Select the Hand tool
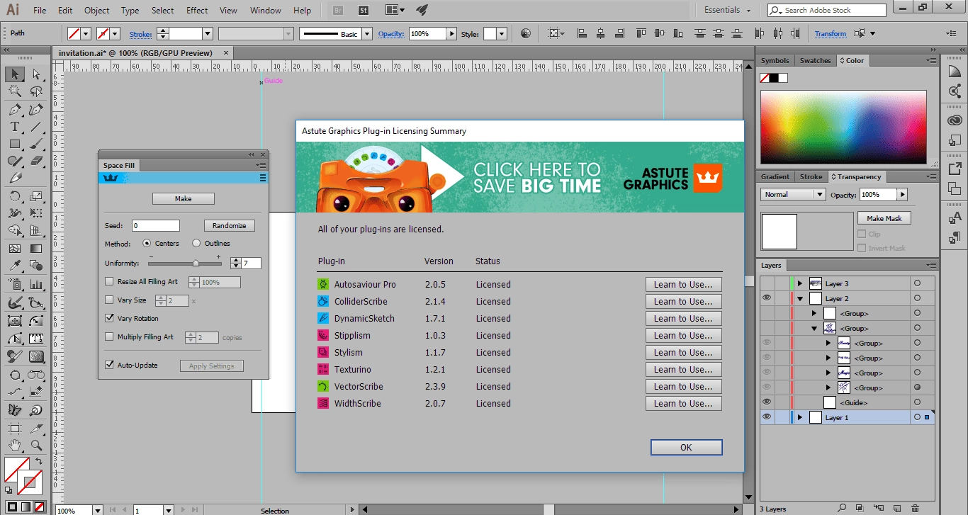This screenshot has height=515, width=968. (15, 446)
